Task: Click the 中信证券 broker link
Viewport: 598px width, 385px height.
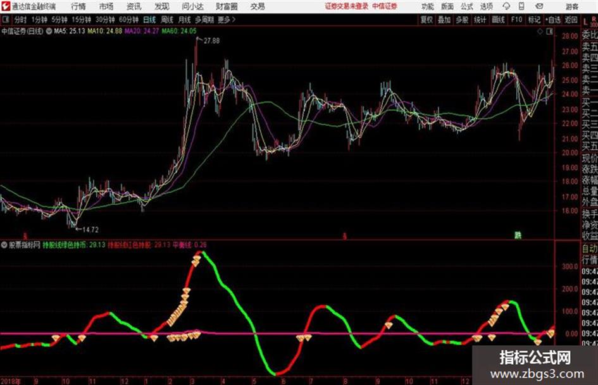Action: click(x=385, y=6)
